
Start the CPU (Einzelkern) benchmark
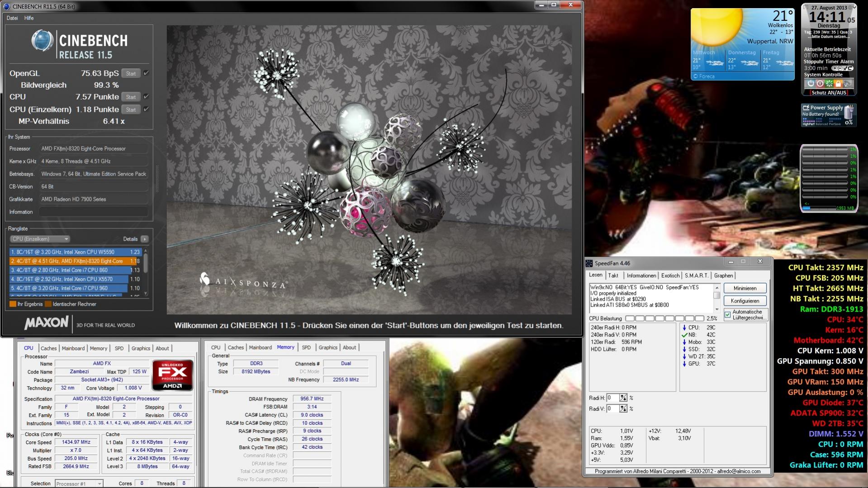point(131,109)
